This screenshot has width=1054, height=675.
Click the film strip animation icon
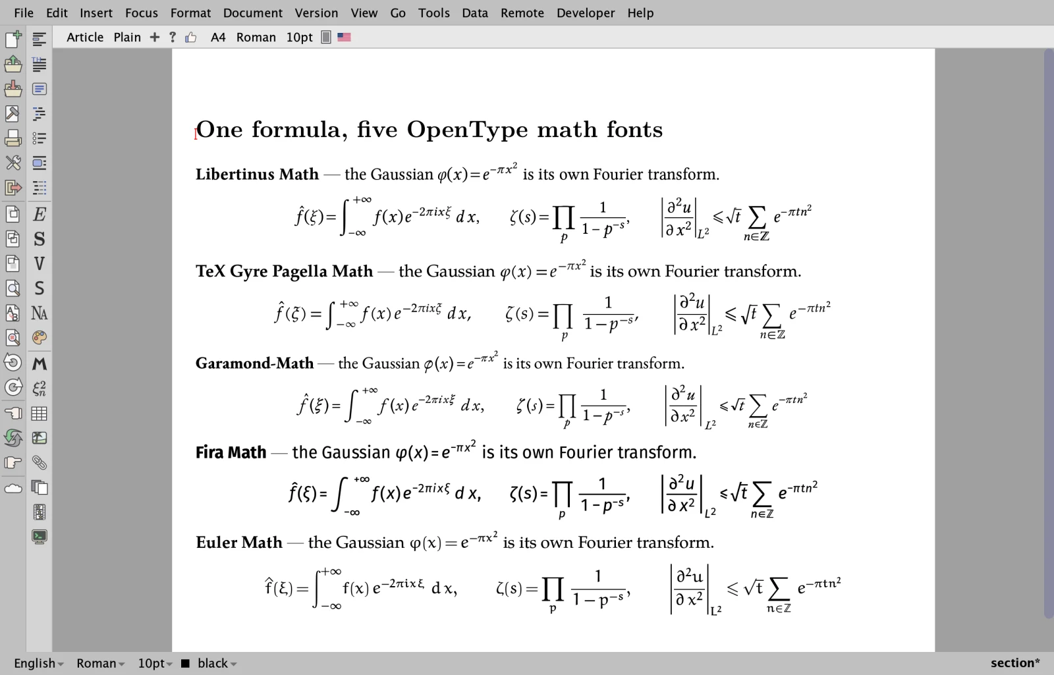point(40,512)
